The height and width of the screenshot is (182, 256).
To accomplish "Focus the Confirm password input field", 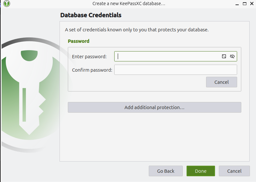I will [175, 70].
